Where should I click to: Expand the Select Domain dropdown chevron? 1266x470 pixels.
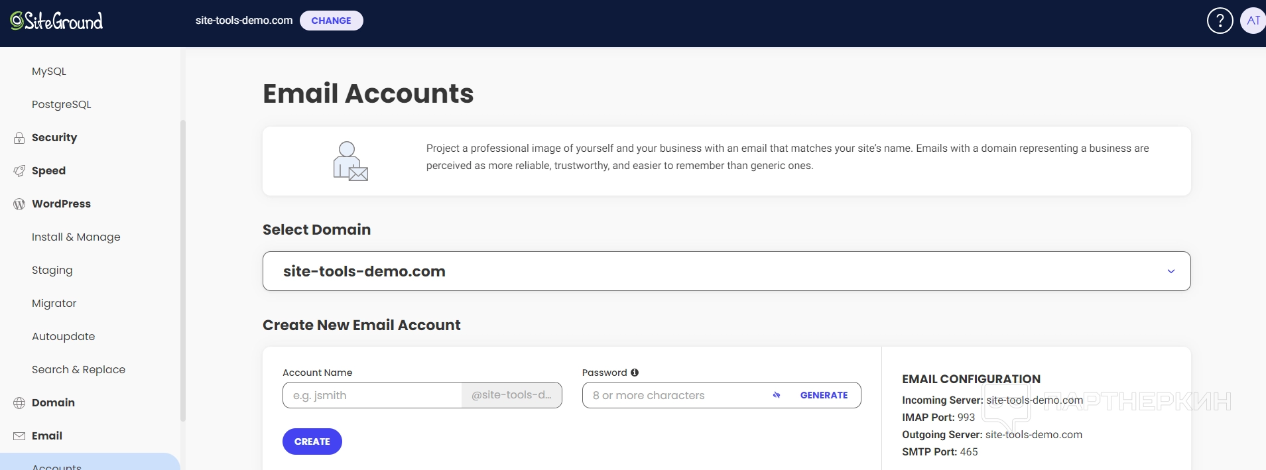point(1171,271)
